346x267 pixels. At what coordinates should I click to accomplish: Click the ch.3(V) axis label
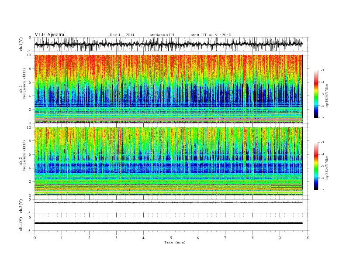(x=21, y=206)
